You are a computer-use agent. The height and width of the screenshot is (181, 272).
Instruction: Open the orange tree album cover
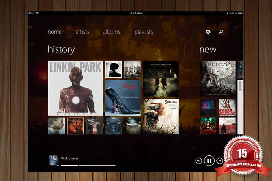click(x=75, y=126)
